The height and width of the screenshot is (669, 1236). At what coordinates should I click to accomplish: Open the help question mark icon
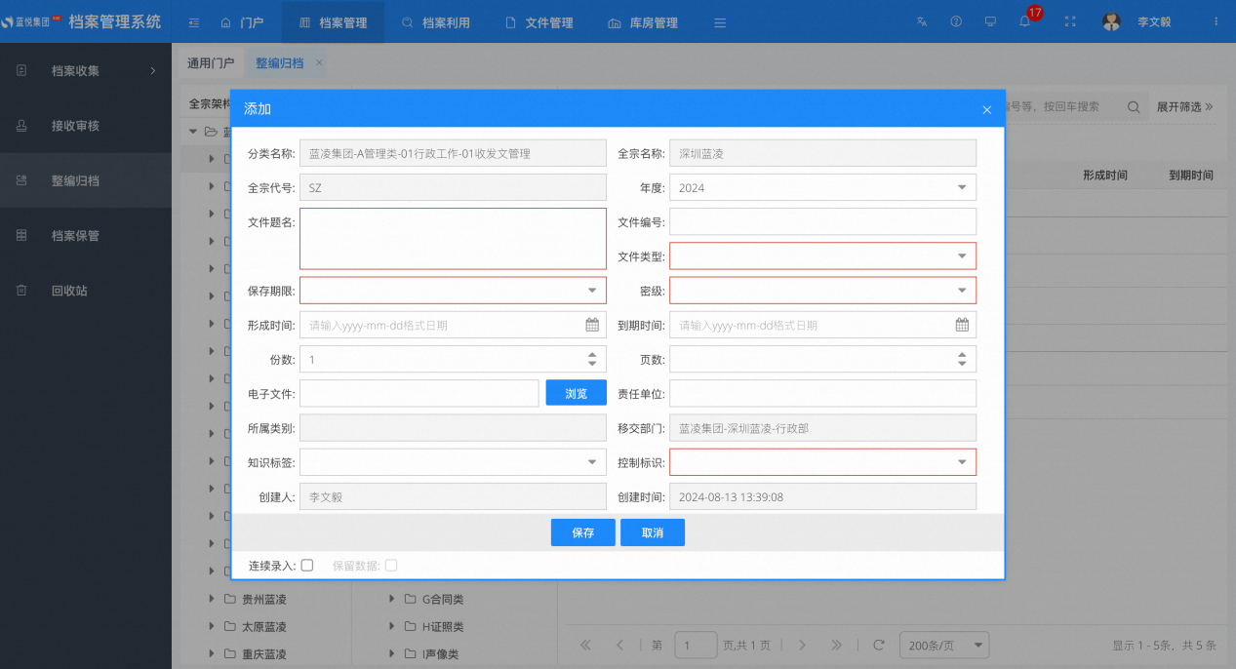[x=956, y=21]
